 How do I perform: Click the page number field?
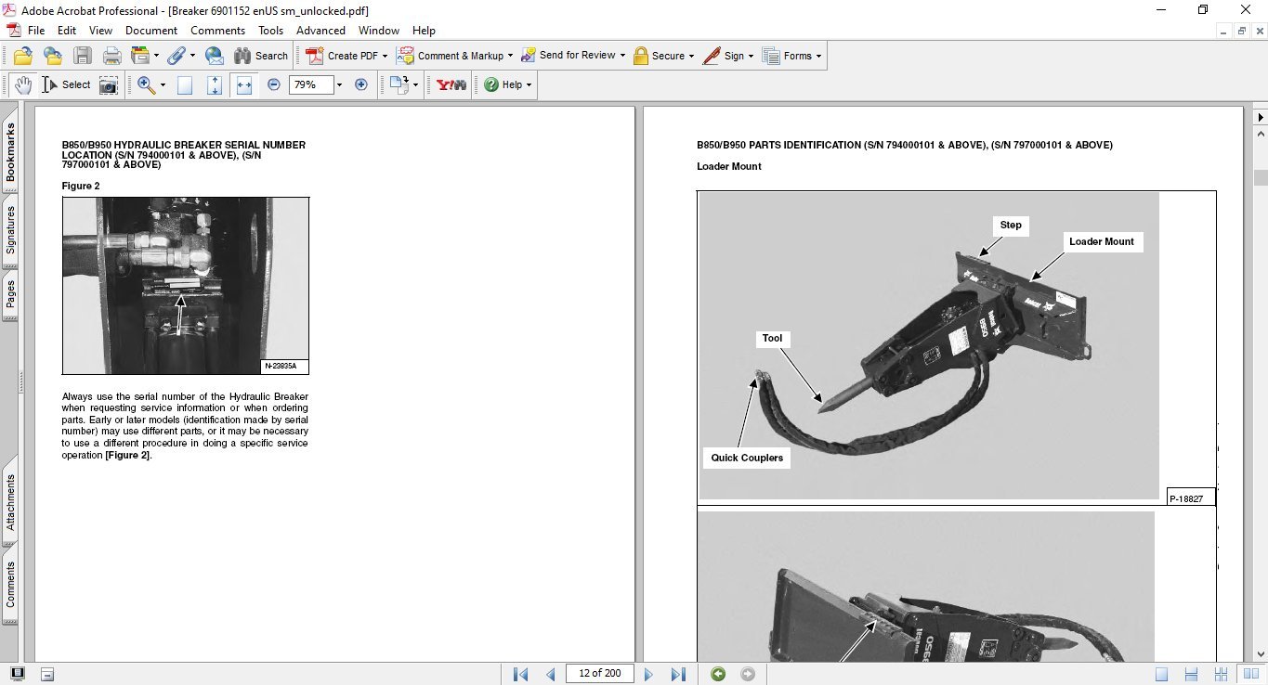click(600, 674)
